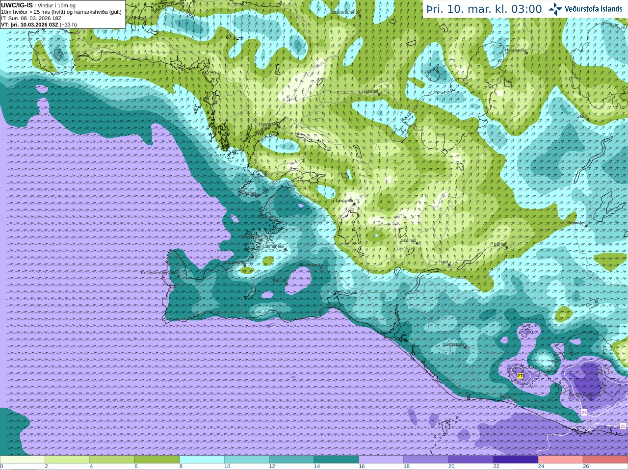Select the 8–10 m/s pale cyan legend swatch
628x470 pixels.
202,460
